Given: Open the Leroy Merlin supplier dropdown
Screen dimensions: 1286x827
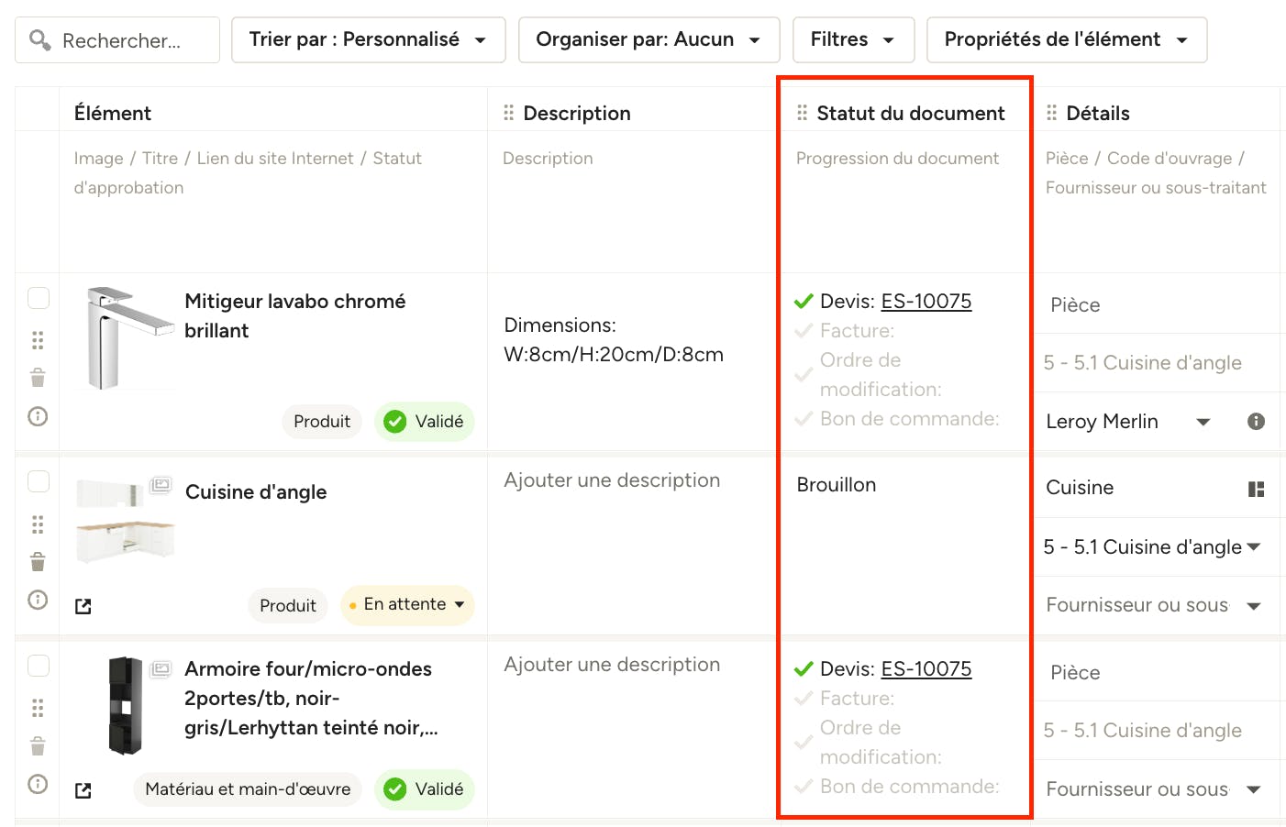Looking at the screenshot, I should tap(1127, 422).
